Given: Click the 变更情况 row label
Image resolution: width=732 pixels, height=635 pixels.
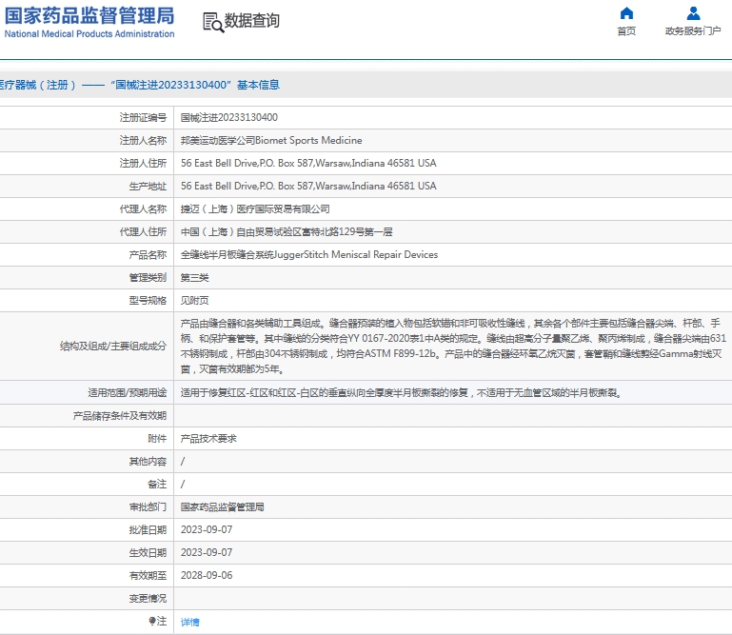Looking at the screenshot, I should (x=148, y=599).
